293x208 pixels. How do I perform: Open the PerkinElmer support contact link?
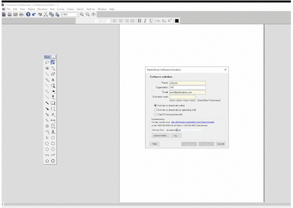click(x=193, y=122)
